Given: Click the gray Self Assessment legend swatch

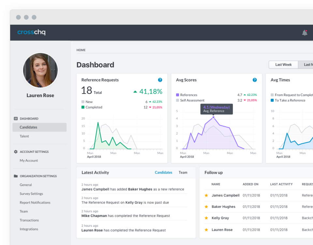Looking at the screenshot, I should click(177, 100).
